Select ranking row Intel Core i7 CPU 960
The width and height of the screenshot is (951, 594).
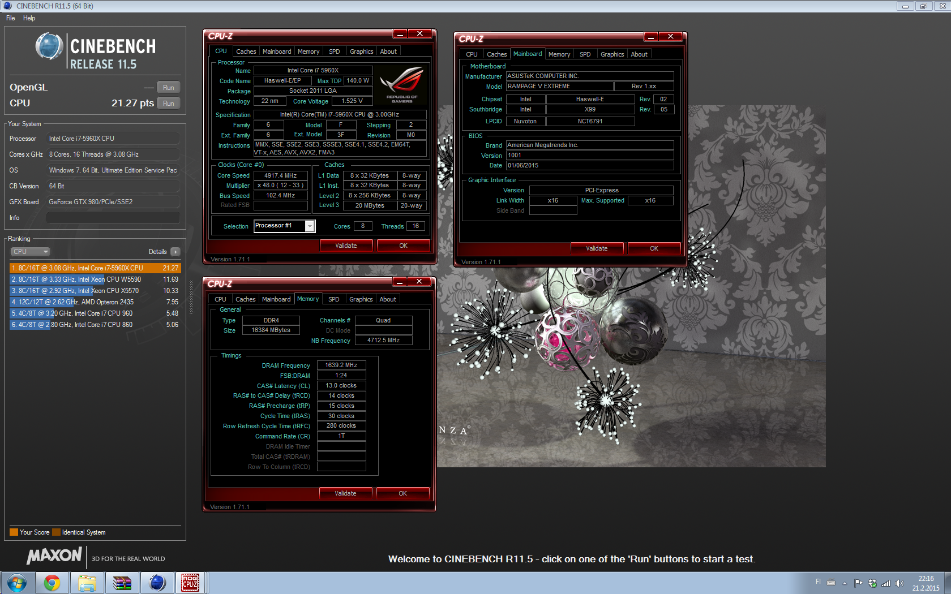(95, 313)
